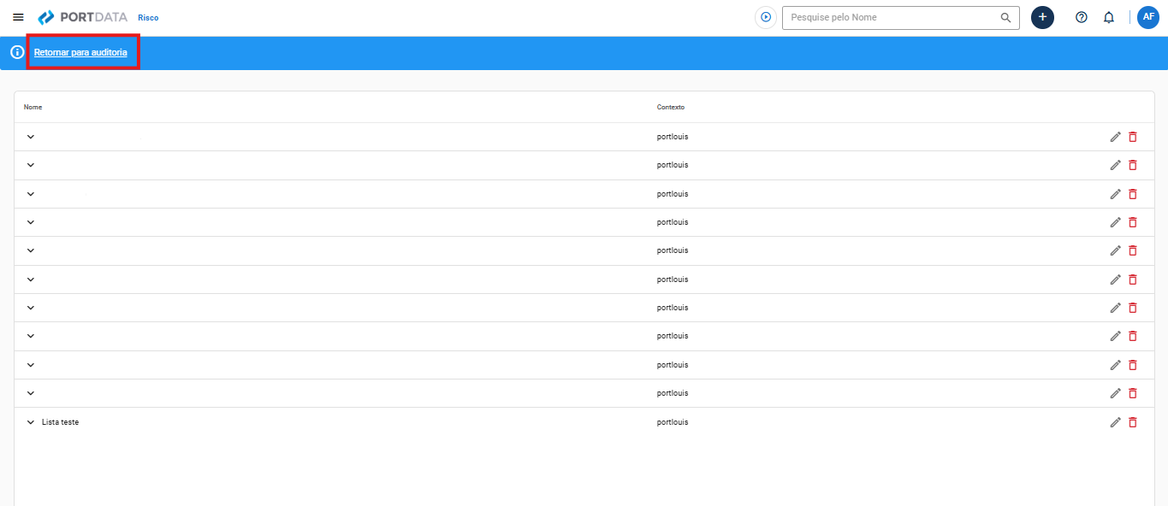Open the notifications bell
The width and height of the screenshot is (1168, 506).
[1109, 17]
